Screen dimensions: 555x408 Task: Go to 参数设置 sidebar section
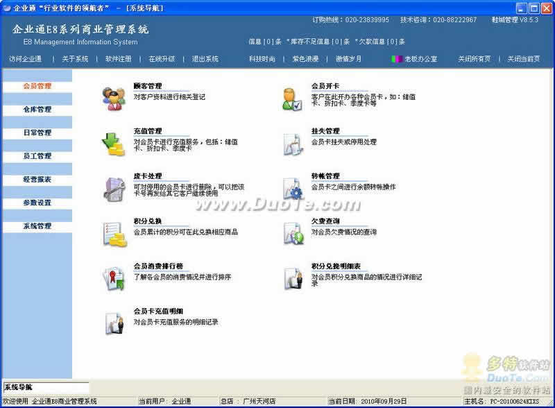pos(37,203)
